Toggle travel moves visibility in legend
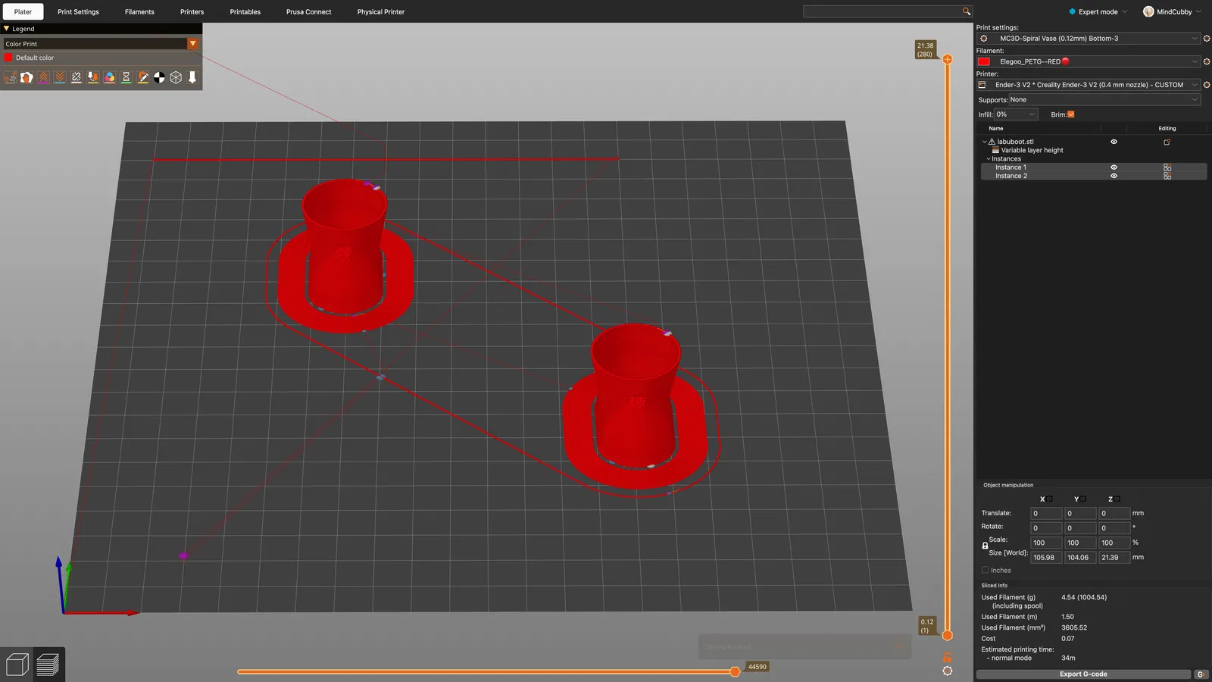This screenshot has width=1212, height=682. click(11, 77)
